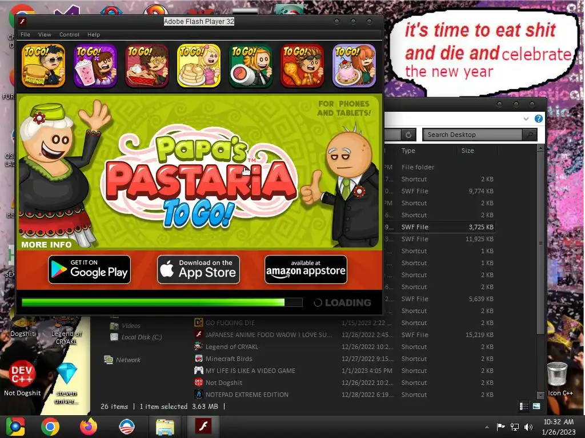585x438 pixels.
Task: Click the refresh button in Explorer address bar
Action: 408,135
